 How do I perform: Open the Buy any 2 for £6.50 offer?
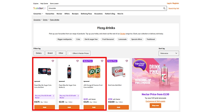tap(44, 97)
